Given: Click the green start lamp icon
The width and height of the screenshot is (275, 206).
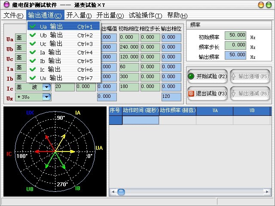Looking at the screenshot, I should click(x=191, y=76).
